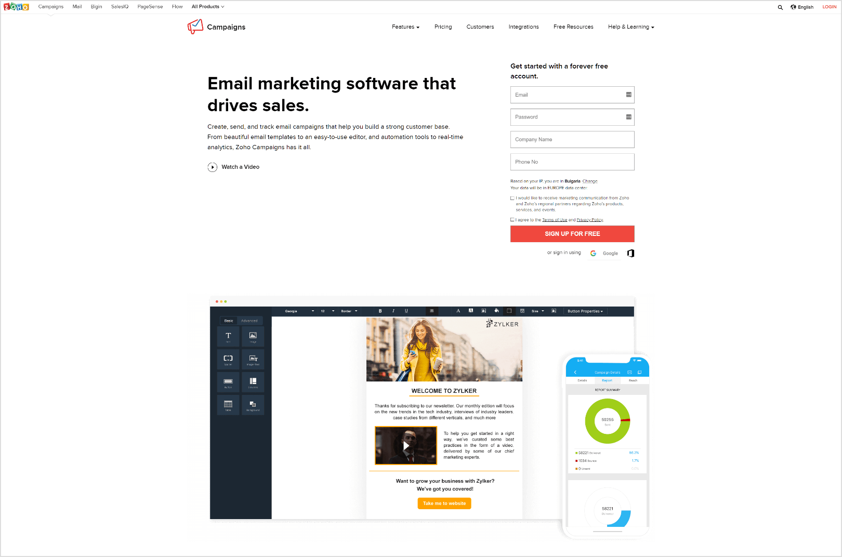Select the Image+Text block in editor
842x557 pixels.
click(253, 360)
